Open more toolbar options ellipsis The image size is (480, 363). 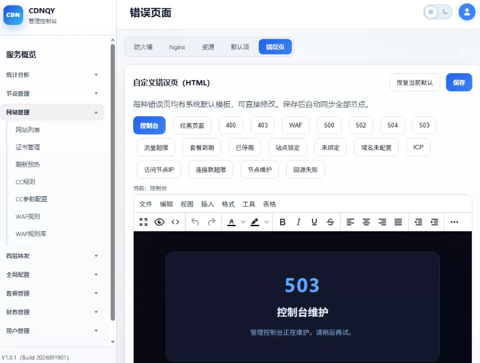click(454, 222)
